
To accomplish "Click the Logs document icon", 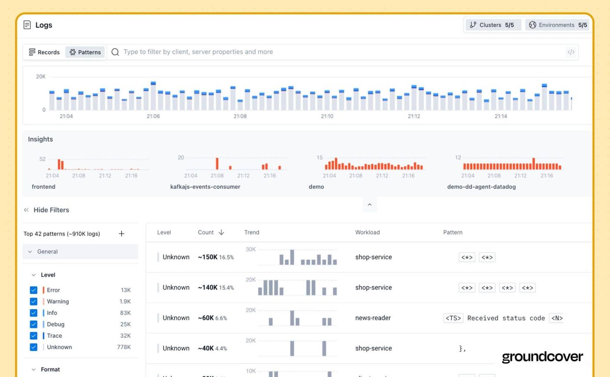I will tap(27, 25).
